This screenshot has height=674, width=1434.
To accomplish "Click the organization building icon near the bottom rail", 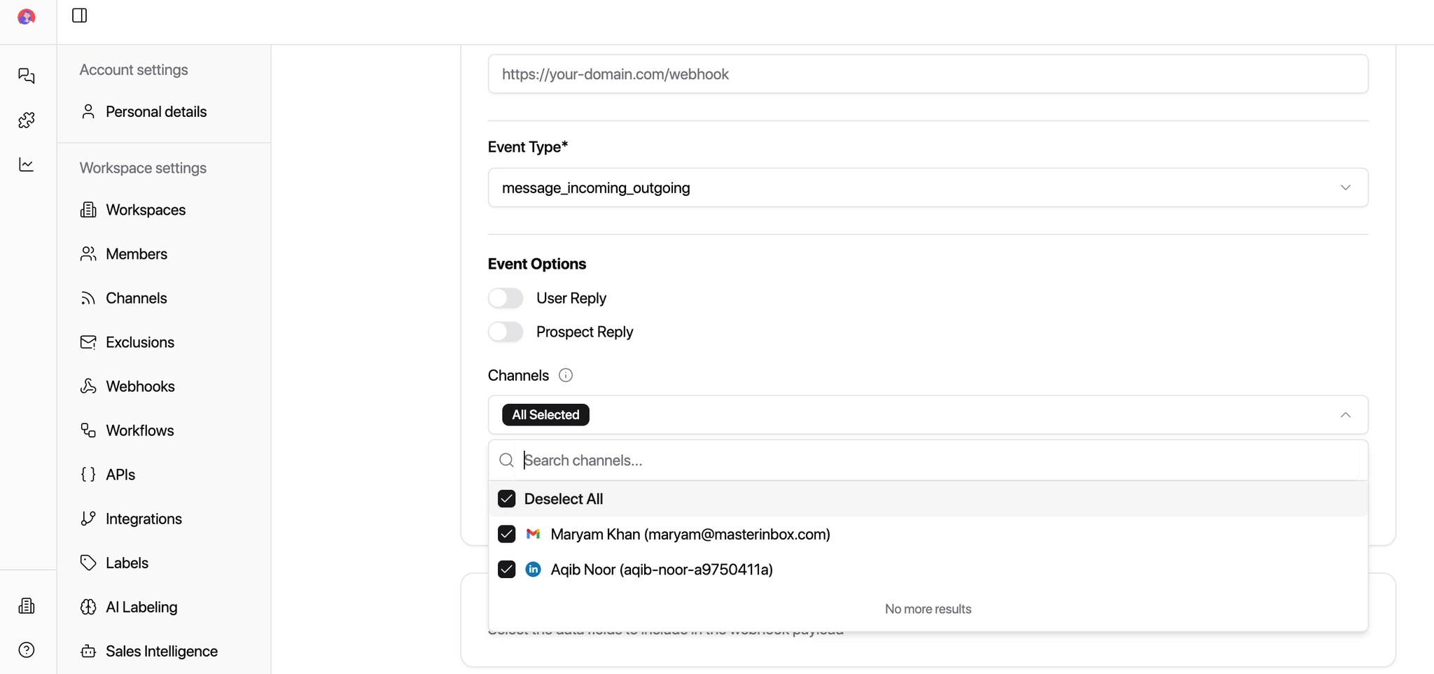I will pyautogui.click(x=26, y=605).
